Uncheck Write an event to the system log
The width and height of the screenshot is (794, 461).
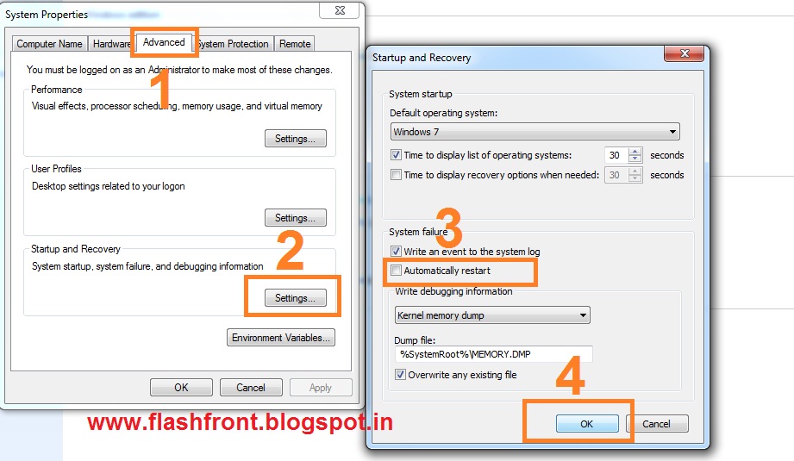pyautogui.click(x=396, y=251)
